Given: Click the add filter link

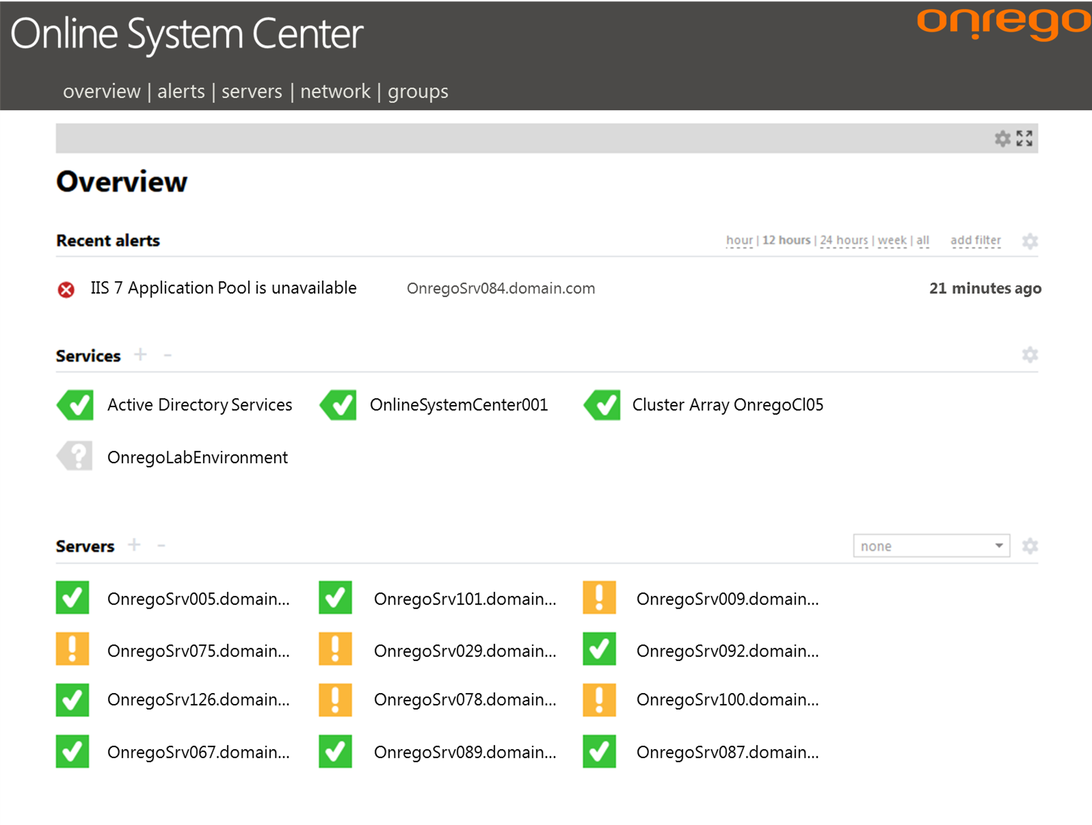Looking at the screenshot, I should tap(975, 240).
